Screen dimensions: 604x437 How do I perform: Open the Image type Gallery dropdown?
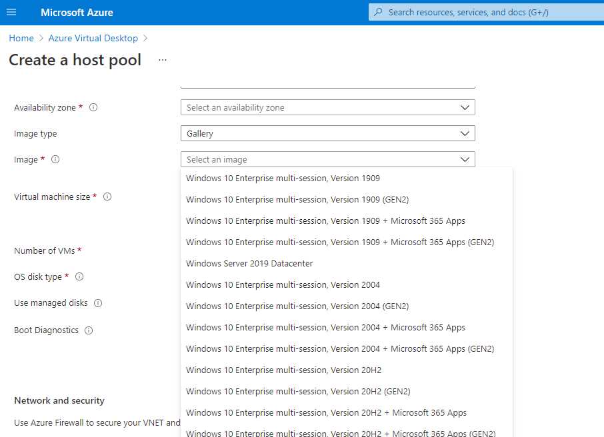(x=328, y=133)
